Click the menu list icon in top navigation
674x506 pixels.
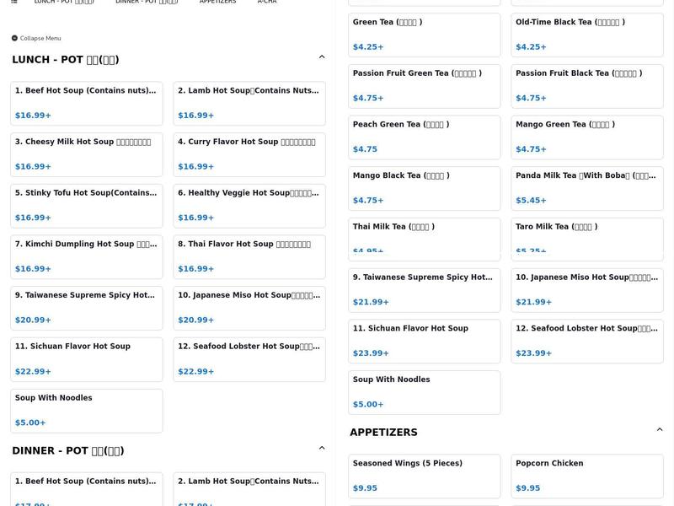[14, 3]
